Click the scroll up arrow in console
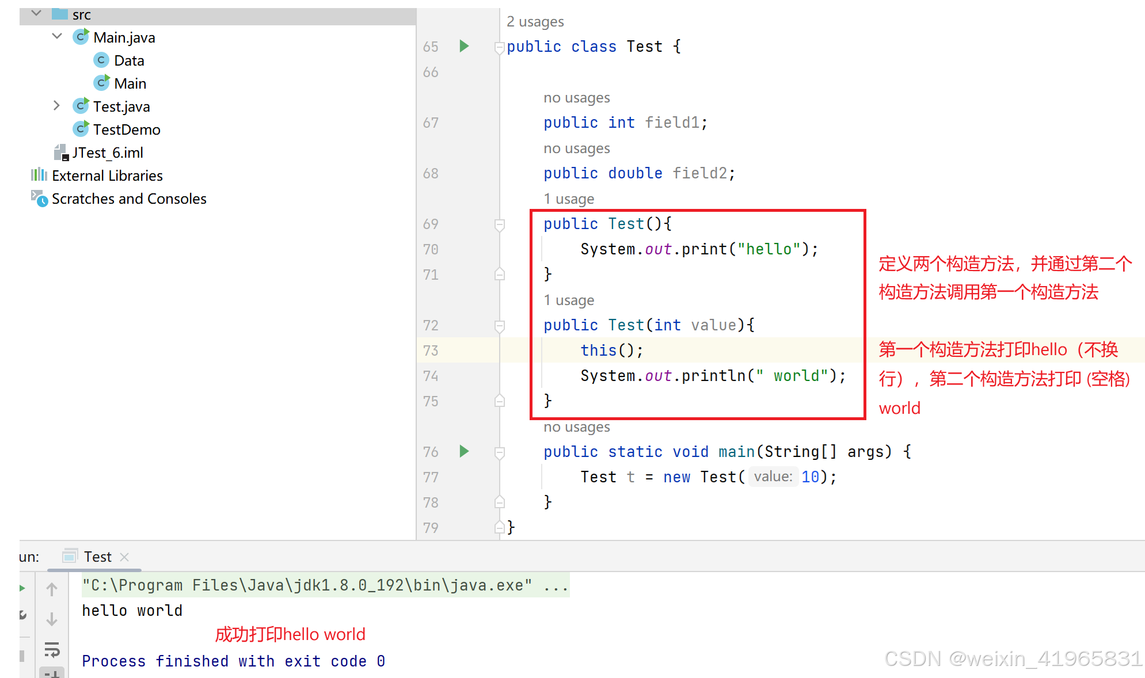The image size is (1145, 678). pyautogui.click(x=52, y=589)
